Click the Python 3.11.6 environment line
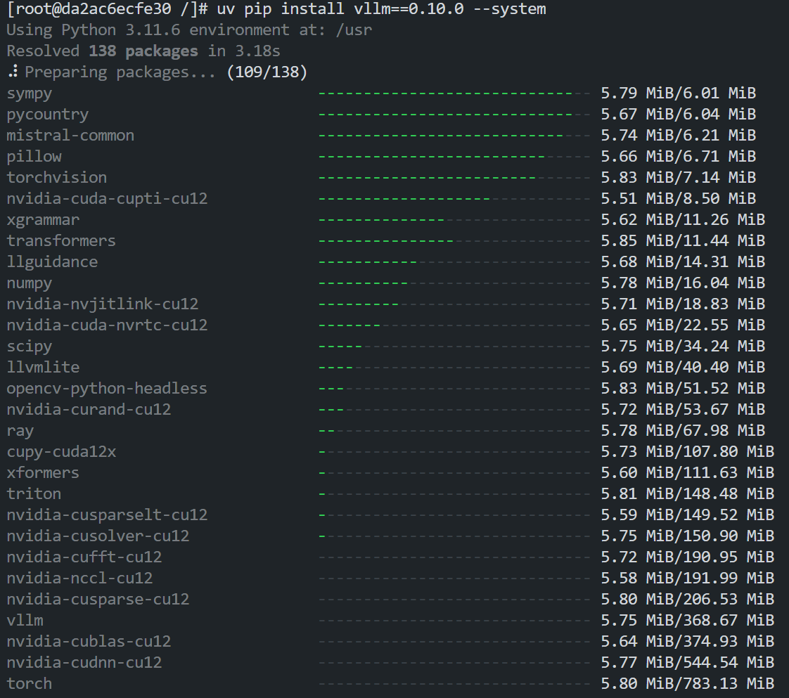 click(x=189, y=30)
